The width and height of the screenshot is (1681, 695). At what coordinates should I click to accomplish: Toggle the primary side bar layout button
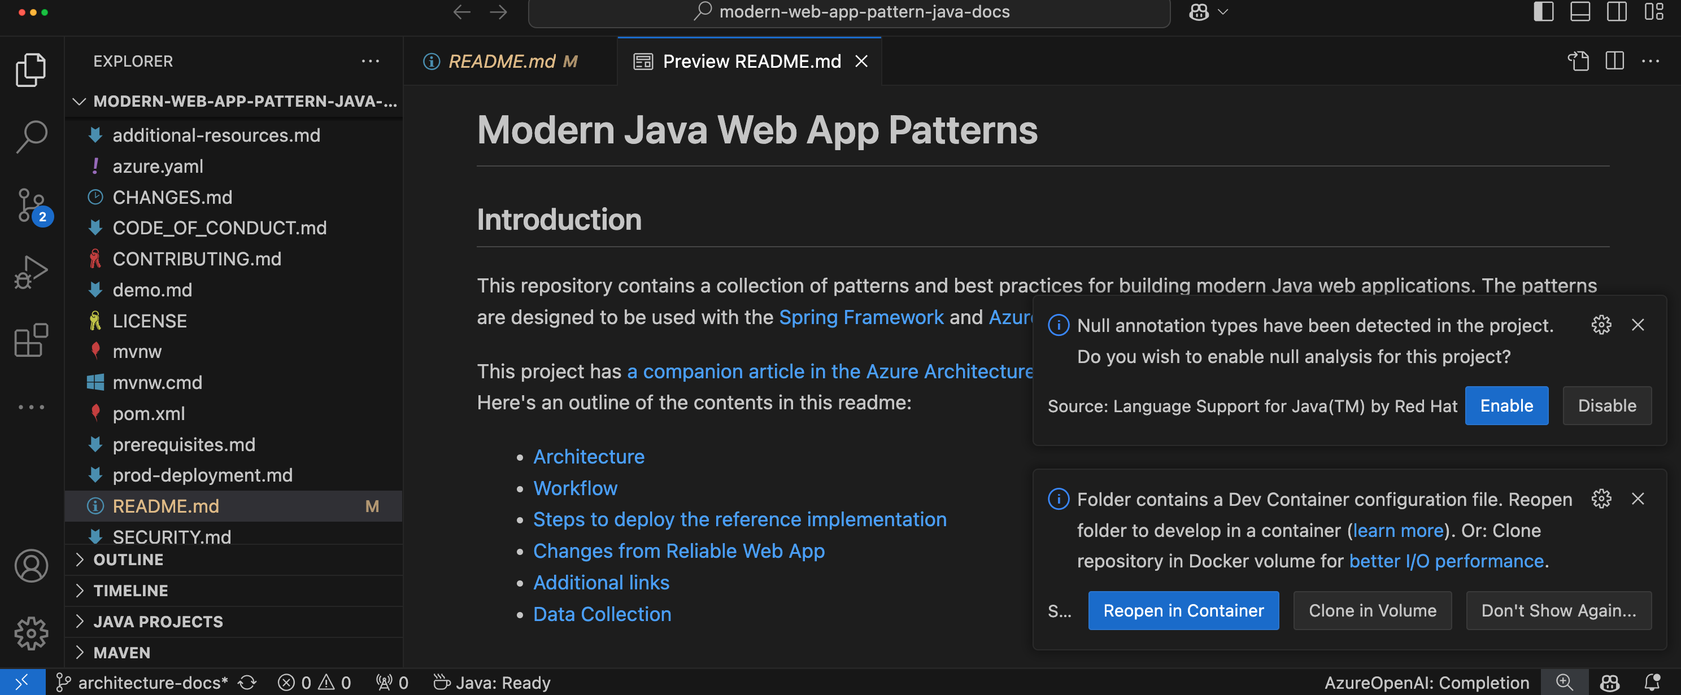(1543, 12)
